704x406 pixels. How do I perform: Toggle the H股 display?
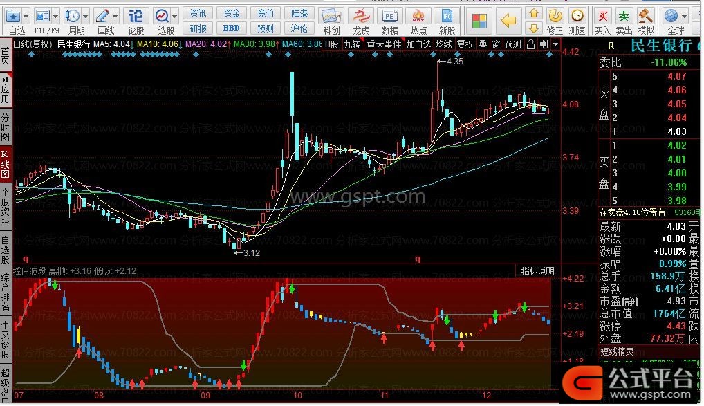tap(332, 44)
